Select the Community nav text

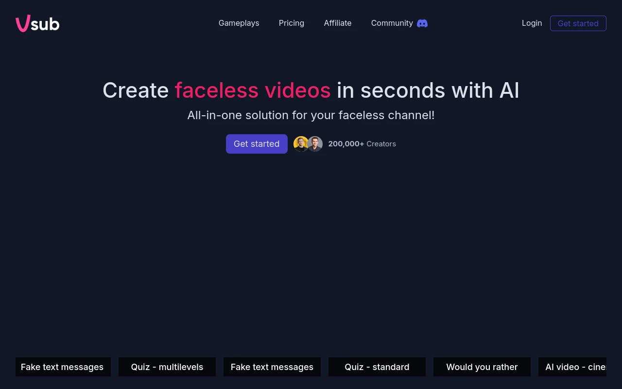tap(392, 23)
